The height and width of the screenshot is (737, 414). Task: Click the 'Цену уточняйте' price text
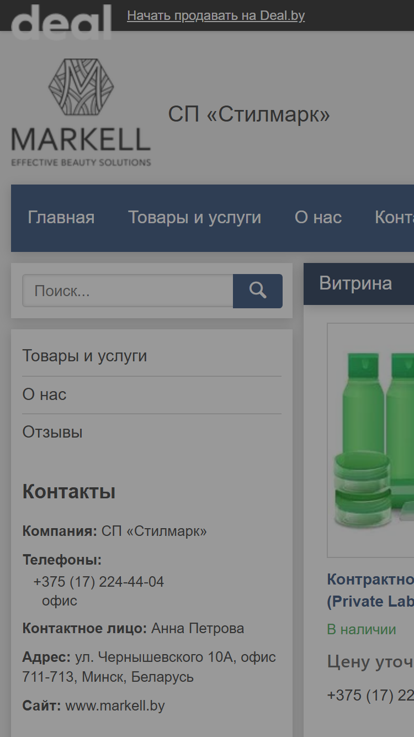tap(370, 661)
